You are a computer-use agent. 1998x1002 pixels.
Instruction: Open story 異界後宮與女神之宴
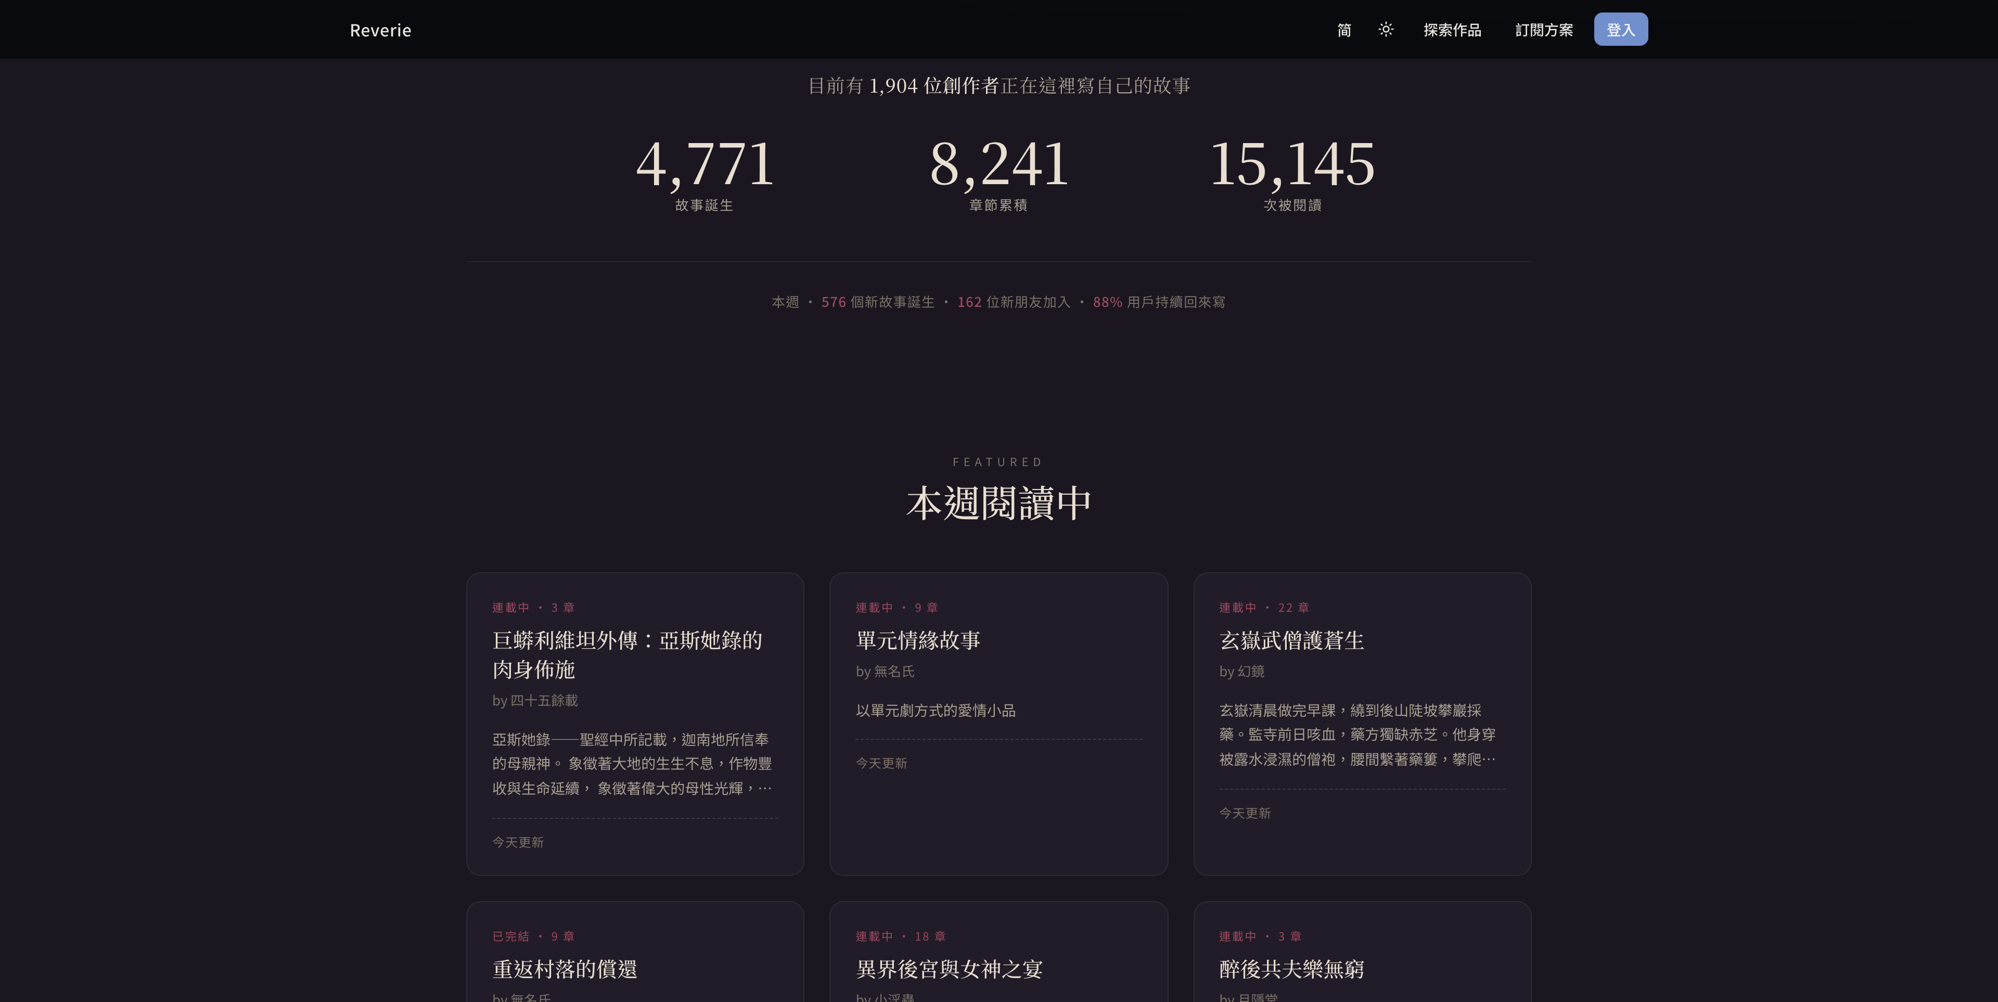[949, 969]
